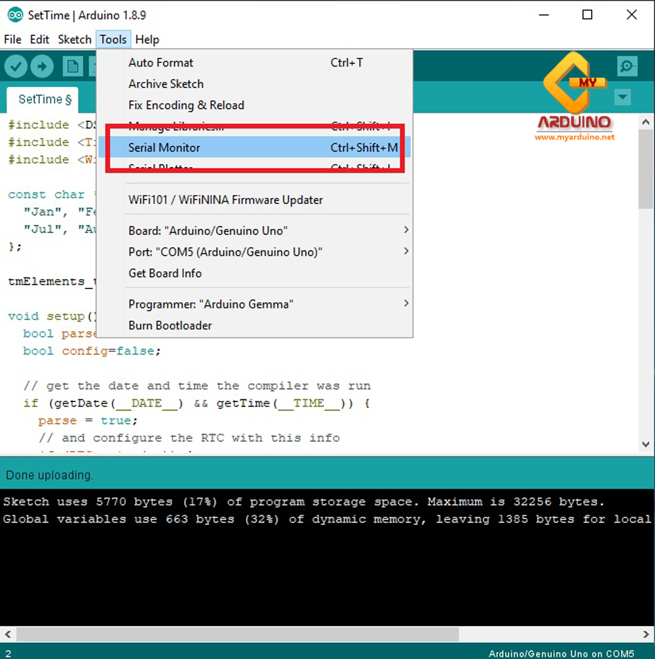This screenshot has height=659, width=655.
Task: Choose Burn Bootloader
Action: pos(170,325)
